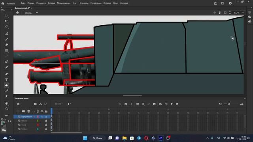The image size is (253, 142).
Task: Open the layer depth stack icon in timeline
Action: 18,104
